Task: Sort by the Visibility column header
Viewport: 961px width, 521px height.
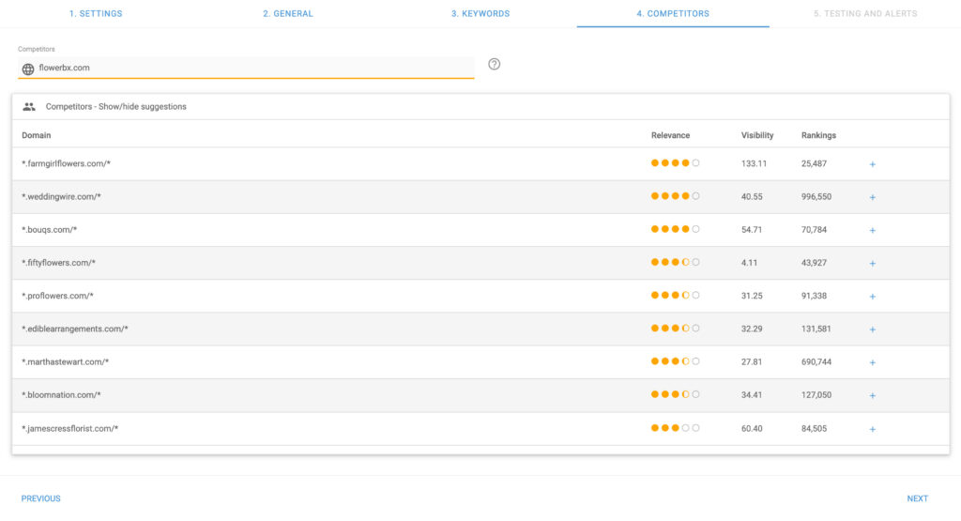Action: click(x=757, y=135)
